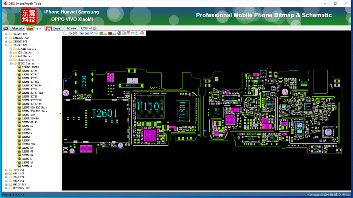Switch to the Layout tab
This screenshot has height=198, width=353.
point(35,28)
